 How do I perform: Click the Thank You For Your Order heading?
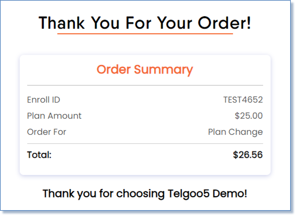[x=145, y=23]
